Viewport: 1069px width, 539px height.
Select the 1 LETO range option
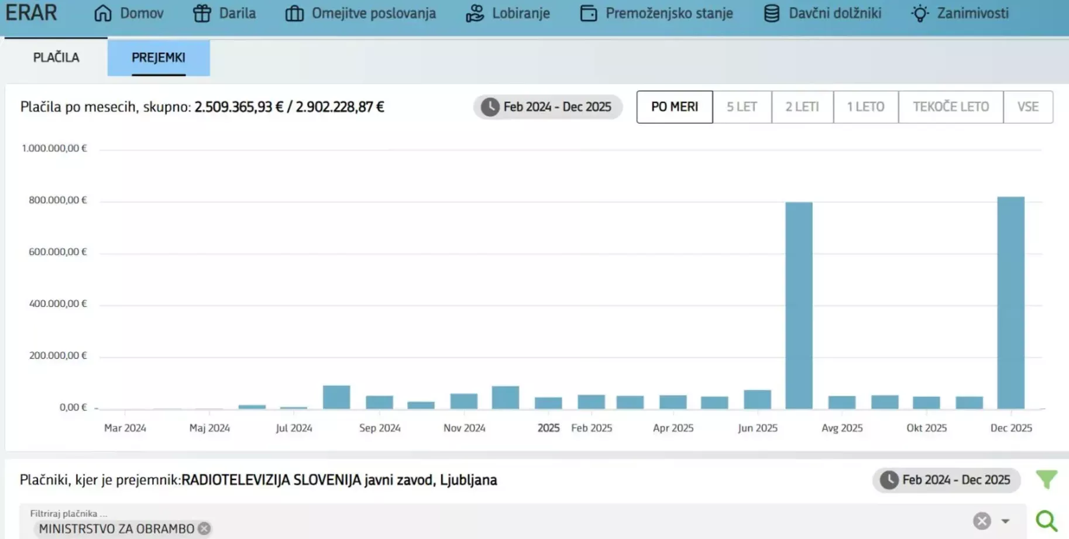point(865,107)
